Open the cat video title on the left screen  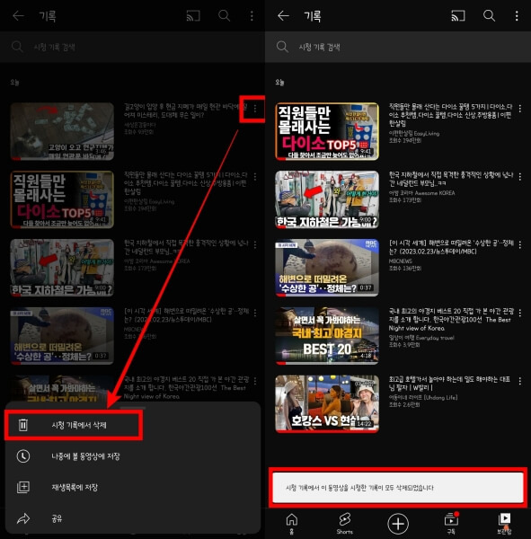click(186, 110)
